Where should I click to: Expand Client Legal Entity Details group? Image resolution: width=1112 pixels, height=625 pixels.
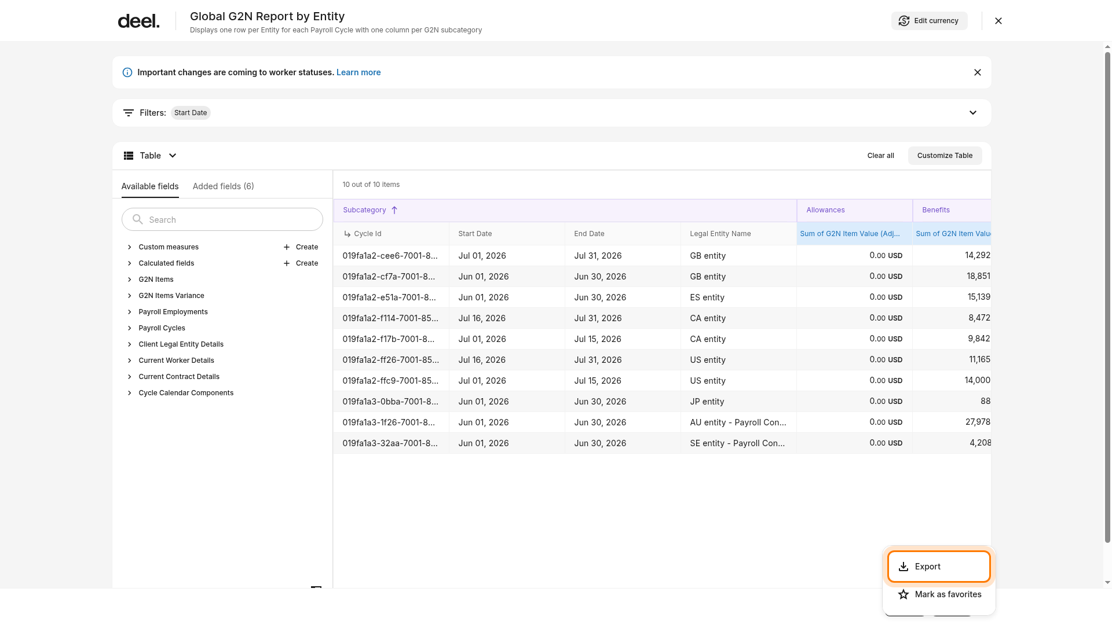[x=130, y=344]
